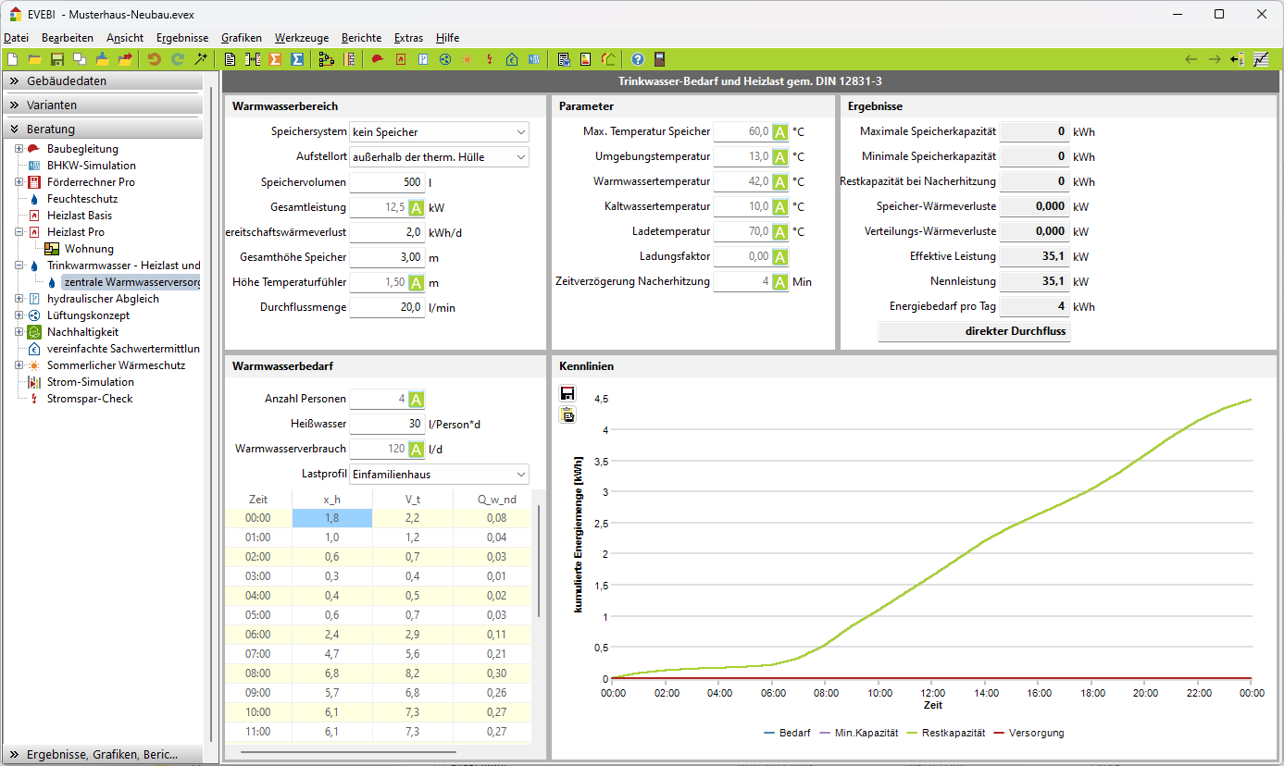Open the Werkzeuge menu
The height and width of the screenshot is (766, 1284).
click(301, 38)
